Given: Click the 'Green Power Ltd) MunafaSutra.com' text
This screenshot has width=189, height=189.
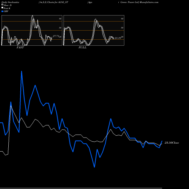Looking at the screenshot, I should 139,2.
